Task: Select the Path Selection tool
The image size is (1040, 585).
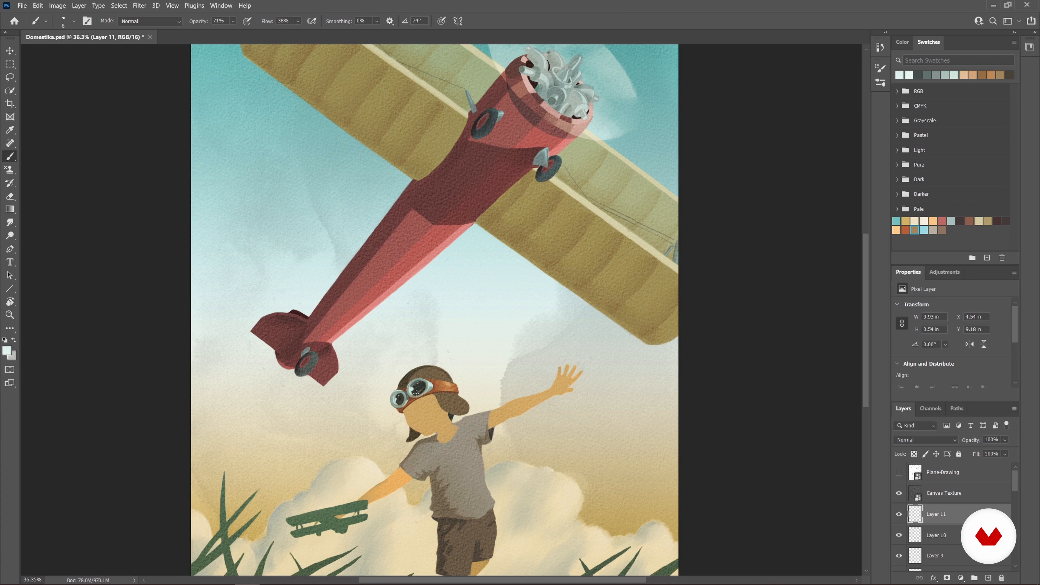Action: (x=10, y=275)
